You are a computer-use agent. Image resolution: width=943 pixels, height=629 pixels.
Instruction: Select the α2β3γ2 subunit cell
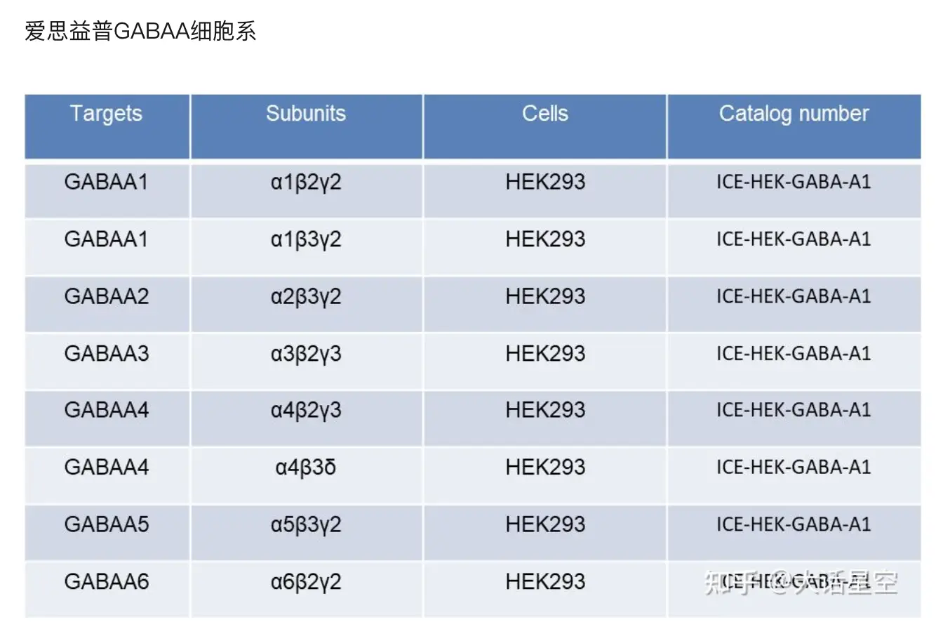click(306, 304)
